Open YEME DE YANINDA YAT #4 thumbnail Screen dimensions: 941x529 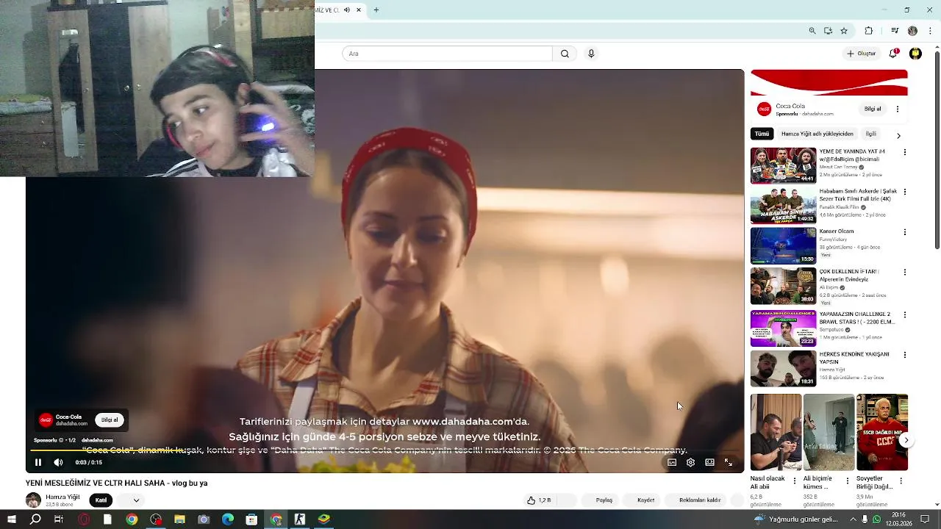pyautogui.click(x=783, y=165)
